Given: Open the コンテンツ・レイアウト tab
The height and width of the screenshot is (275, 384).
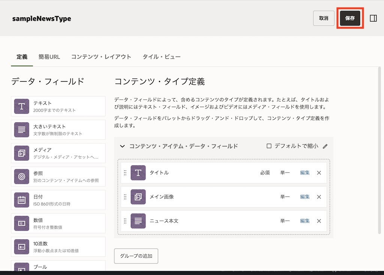Looking at the screenshot, I should click(x=101, y=57).
